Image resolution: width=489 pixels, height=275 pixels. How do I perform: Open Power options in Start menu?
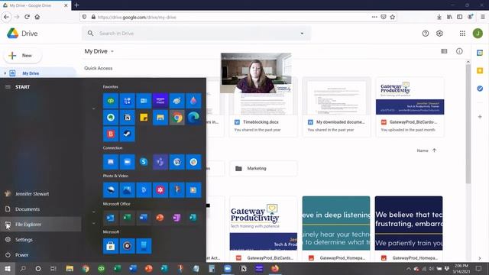[x=40, y=254]
